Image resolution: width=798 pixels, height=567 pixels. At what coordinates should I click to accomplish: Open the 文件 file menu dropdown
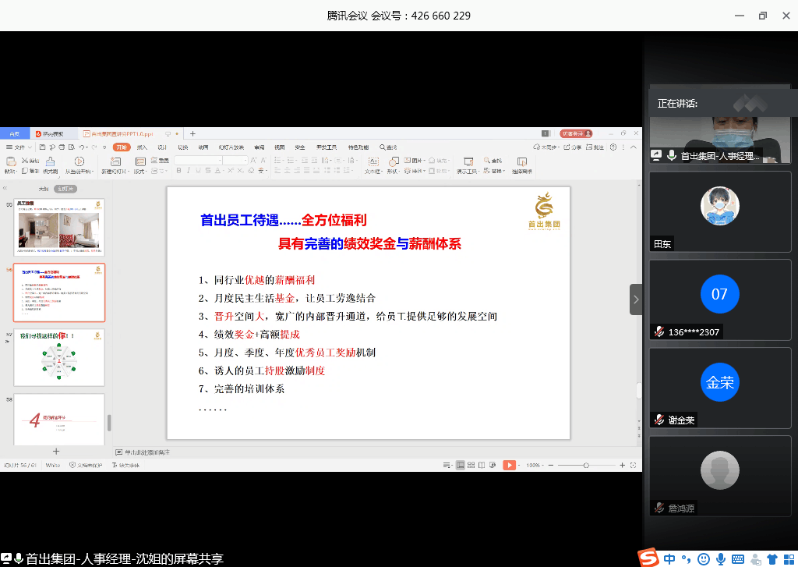(x=16, y=147)
